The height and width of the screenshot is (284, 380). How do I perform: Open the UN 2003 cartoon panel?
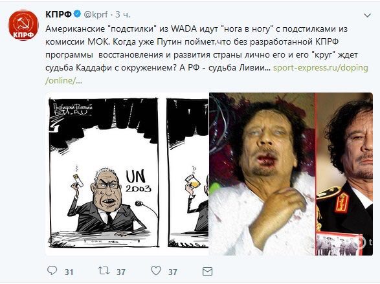[x=104, y=172]
